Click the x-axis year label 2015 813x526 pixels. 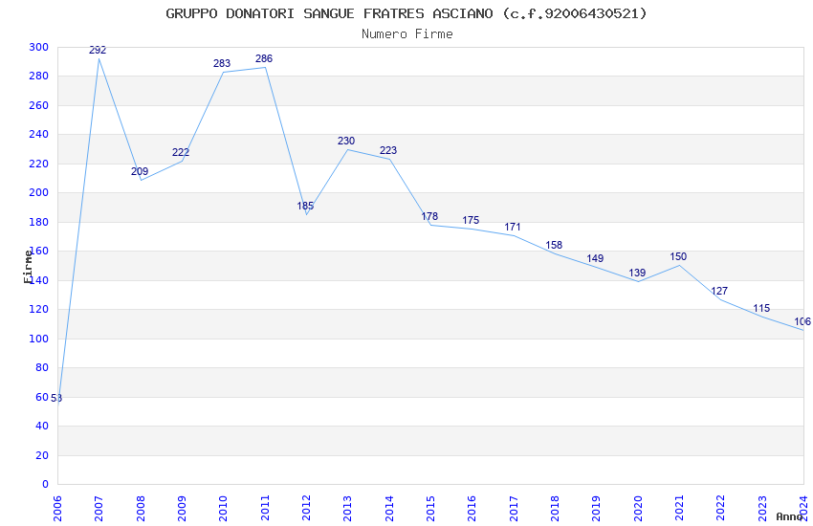pyautogui.click(x=430, y=509)
